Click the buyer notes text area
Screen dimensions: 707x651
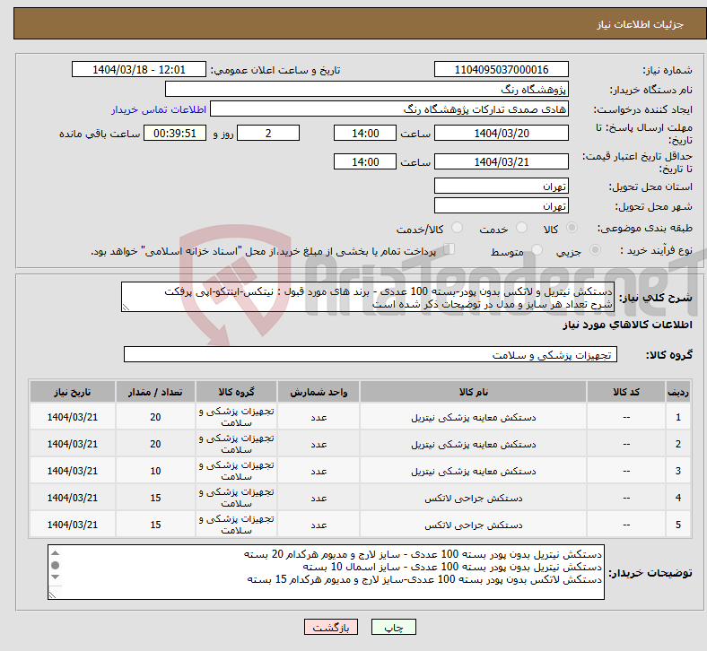pos(326,572)
